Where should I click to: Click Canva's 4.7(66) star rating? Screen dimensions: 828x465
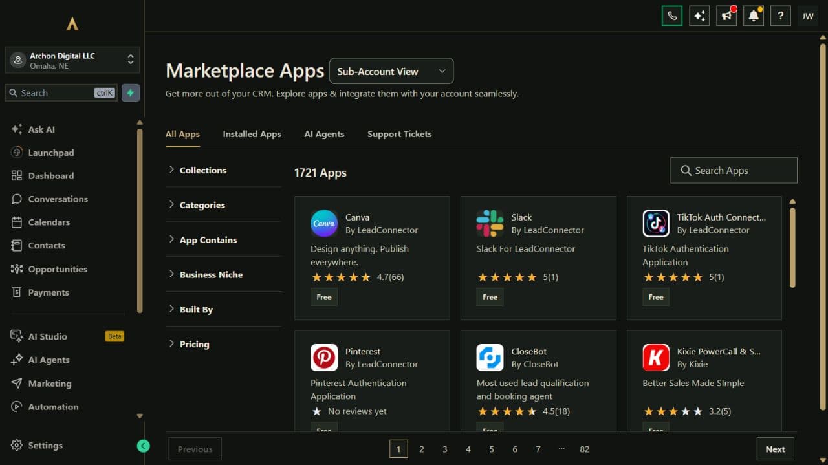click(x=358, y=277)
